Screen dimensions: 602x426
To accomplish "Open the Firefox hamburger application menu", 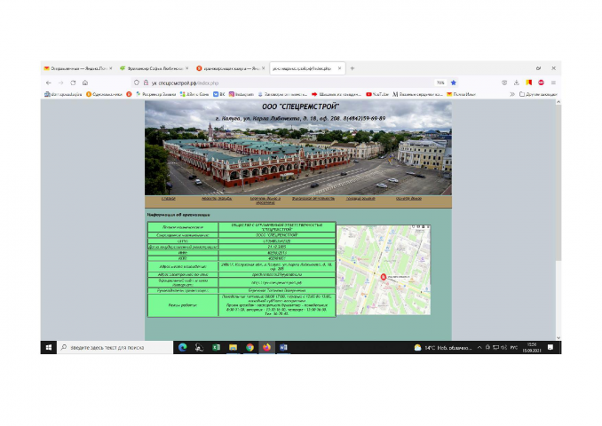I will 553,83.
